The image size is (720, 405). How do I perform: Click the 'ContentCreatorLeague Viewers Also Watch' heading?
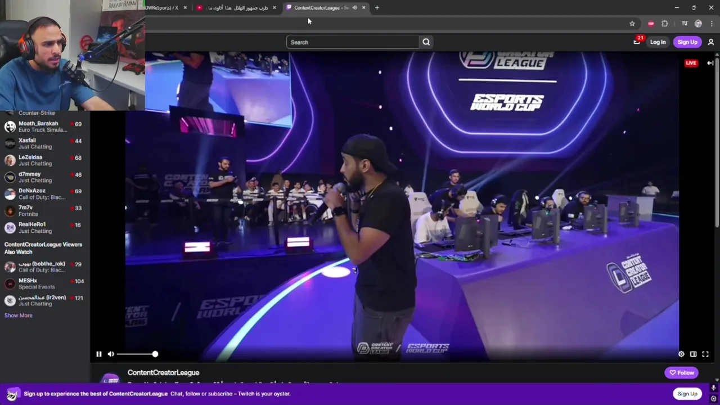(x=43, y=248)
